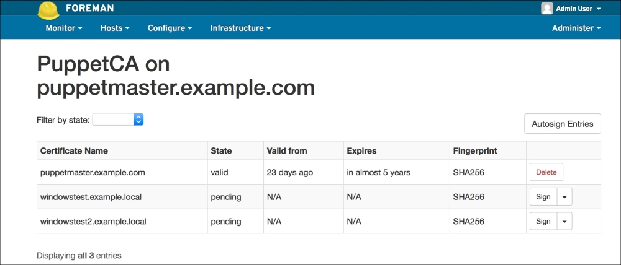Sort by the Expires column header

click(361, 150)
